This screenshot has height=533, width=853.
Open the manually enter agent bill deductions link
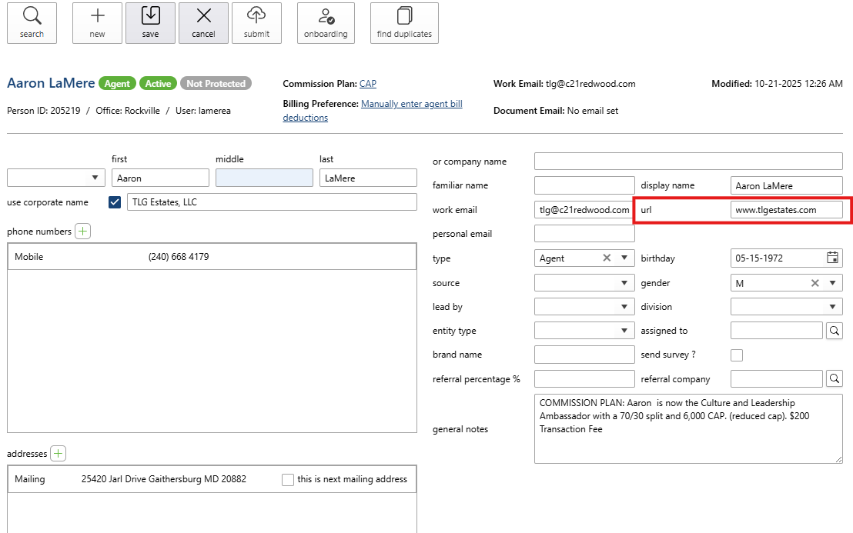coord(411,104)
